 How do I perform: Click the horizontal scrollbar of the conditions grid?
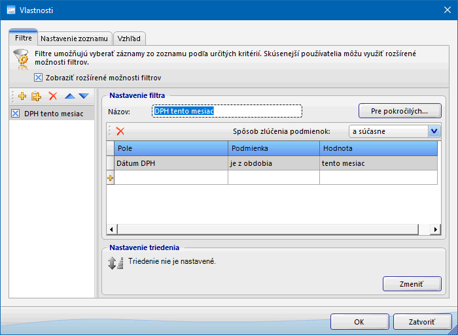click(x=272, y=229)
